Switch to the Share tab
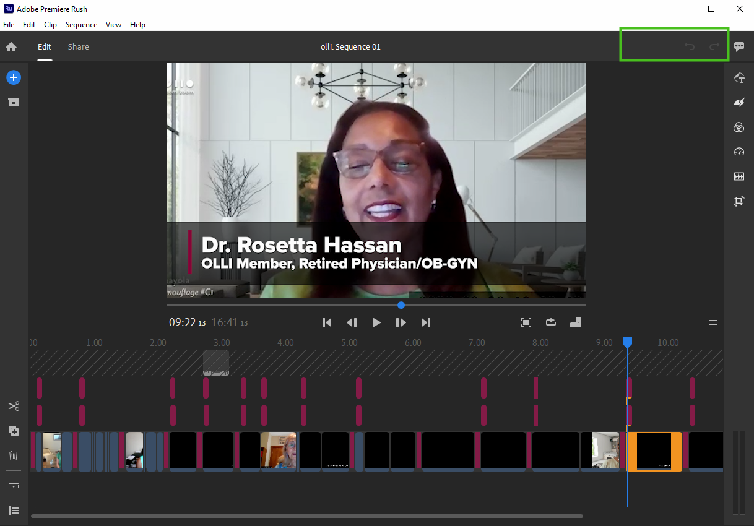This screenshot has height=526, width=754. [x=78, y=47]
